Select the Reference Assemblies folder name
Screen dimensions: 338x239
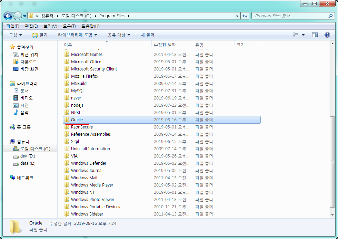click(x=91, y=134)
